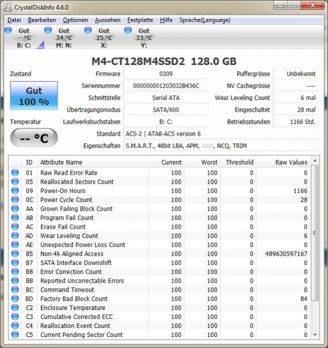Click the Current column header

pyautogui.click(x=166, y=162)
